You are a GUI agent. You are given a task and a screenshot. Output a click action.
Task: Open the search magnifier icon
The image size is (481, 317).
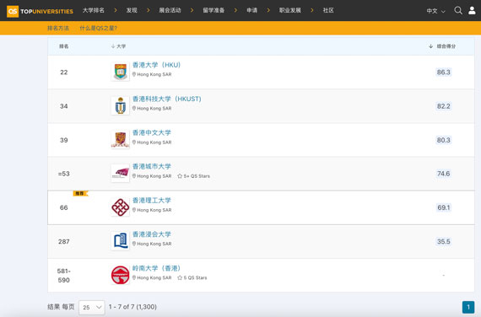click(x=458, y=10)
